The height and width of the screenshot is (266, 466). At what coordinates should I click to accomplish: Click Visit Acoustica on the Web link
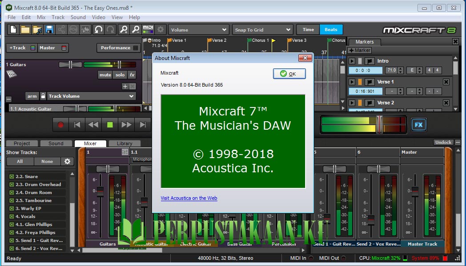189,198
